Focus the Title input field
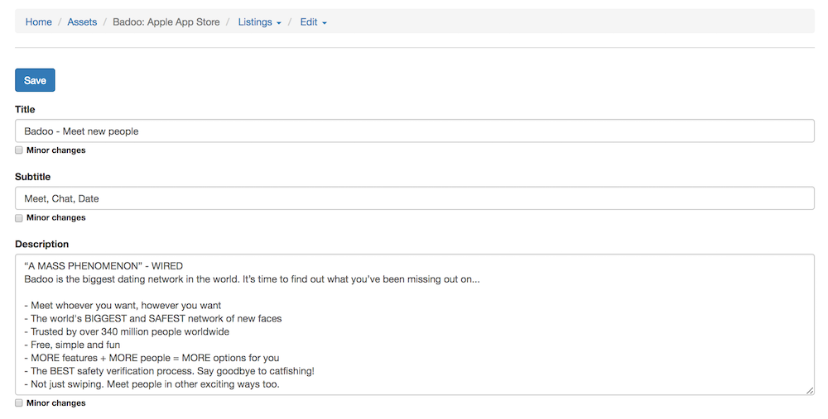This screenshot has height=419, width=828. (414, 131)
